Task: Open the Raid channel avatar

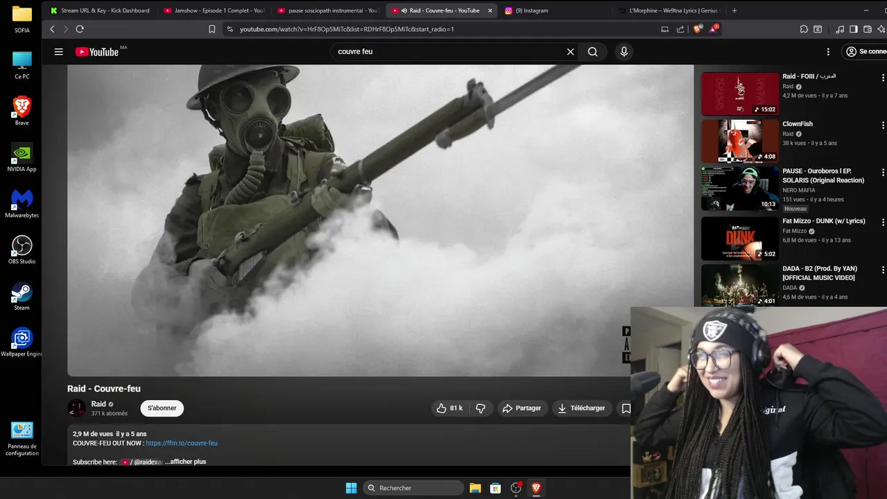Action: click(x=76, y=408)
